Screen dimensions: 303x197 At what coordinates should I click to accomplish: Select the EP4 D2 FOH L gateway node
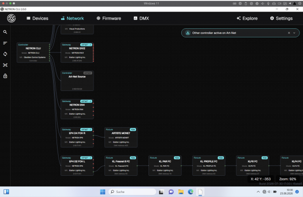(x=77, y=166)
